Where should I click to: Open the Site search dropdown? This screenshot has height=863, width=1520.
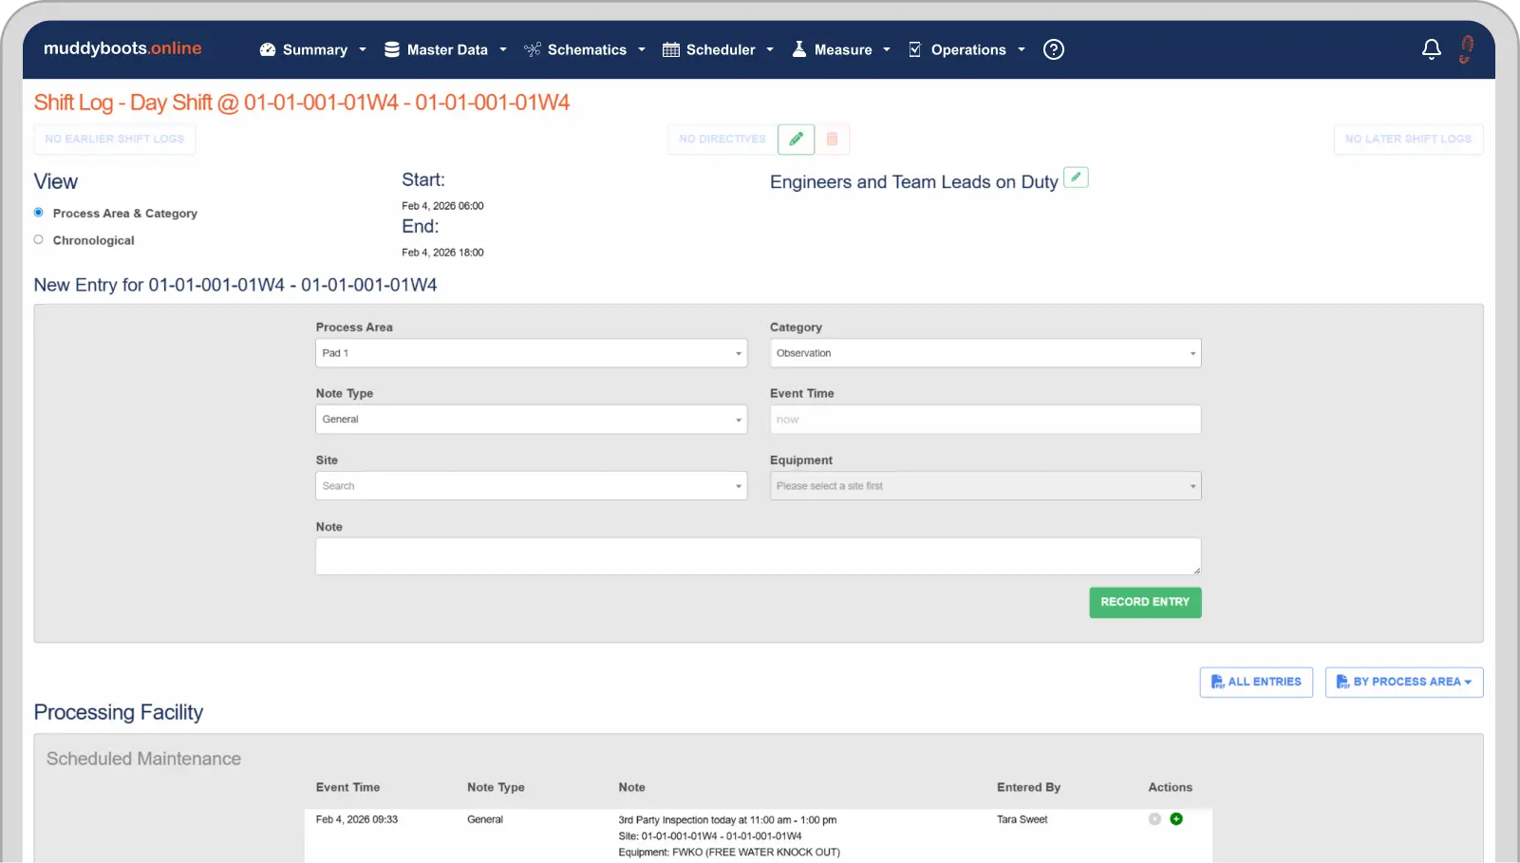tap(531, 486)
